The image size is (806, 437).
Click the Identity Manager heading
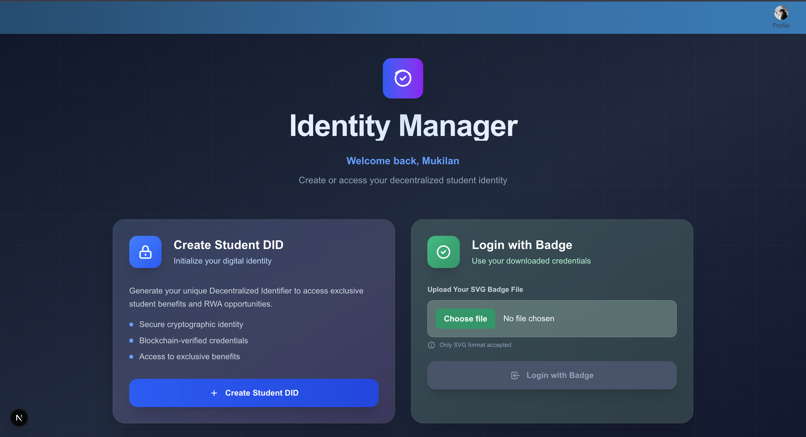pyautogui.click(x=403, y=126)
